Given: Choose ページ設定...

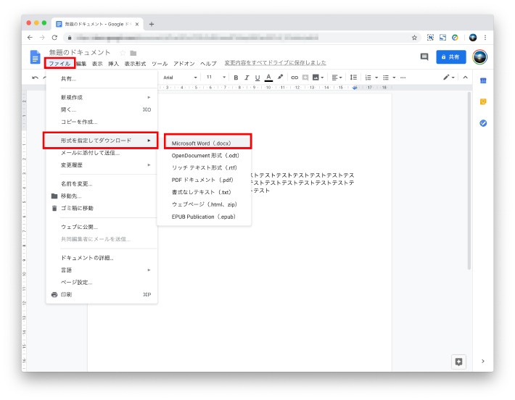Looking at the screenshot, I should [x=102, y=282].
